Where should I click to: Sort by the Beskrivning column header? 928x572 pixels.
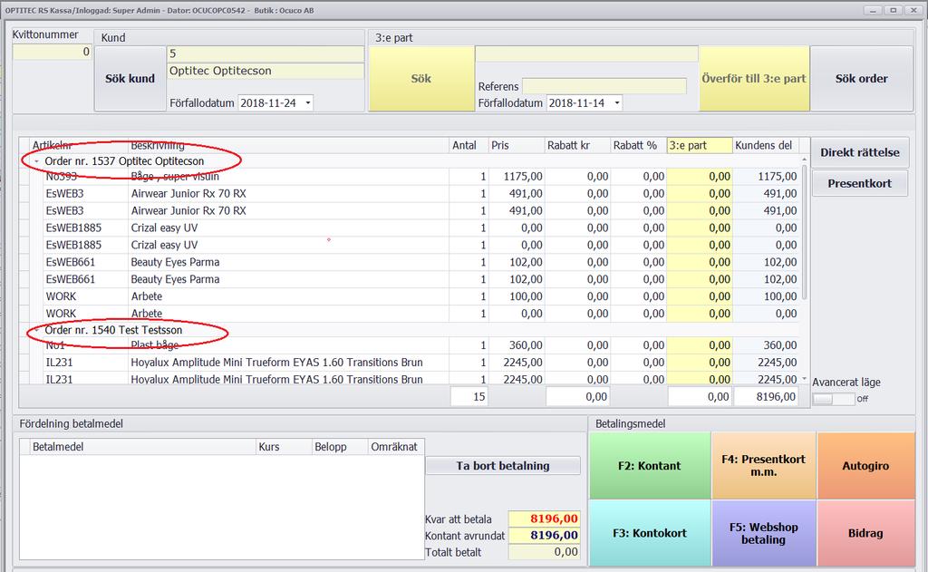pos(288,146)
